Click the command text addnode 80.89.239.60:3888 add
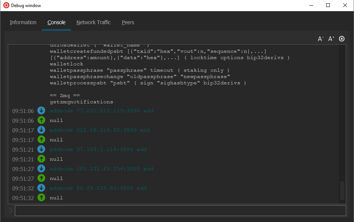This screenshot has width=354, height=222. pyautogui.click(x=98, y=188)
